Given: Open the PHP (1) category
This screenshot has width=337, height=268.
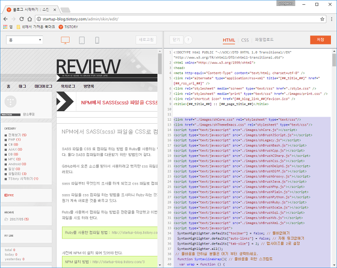Looking at the screenshot, I should pos(14,139).
